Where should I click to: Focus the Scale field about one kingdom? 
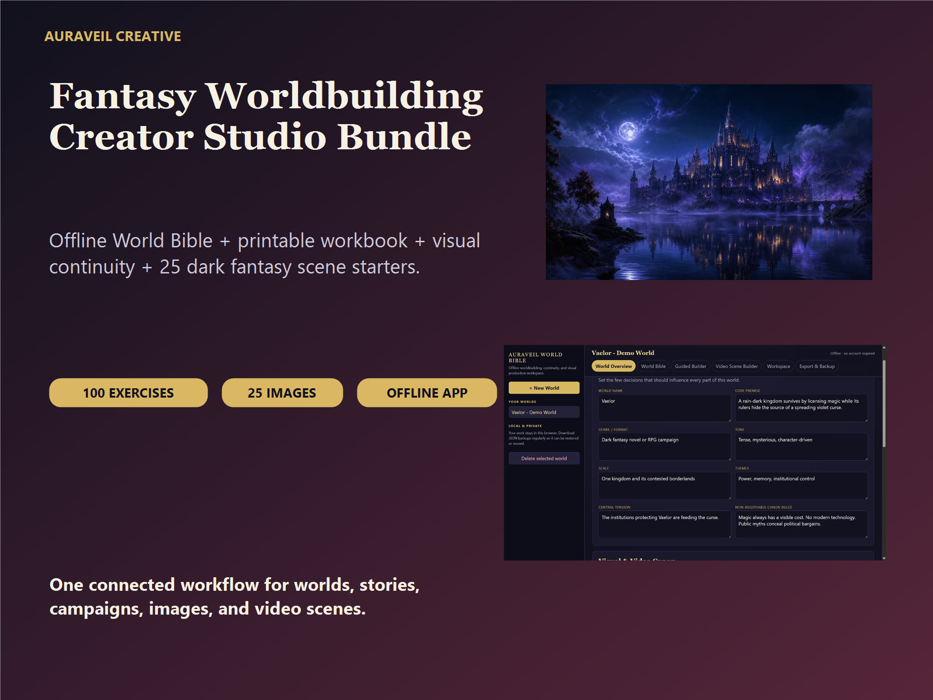coord(664,485)
